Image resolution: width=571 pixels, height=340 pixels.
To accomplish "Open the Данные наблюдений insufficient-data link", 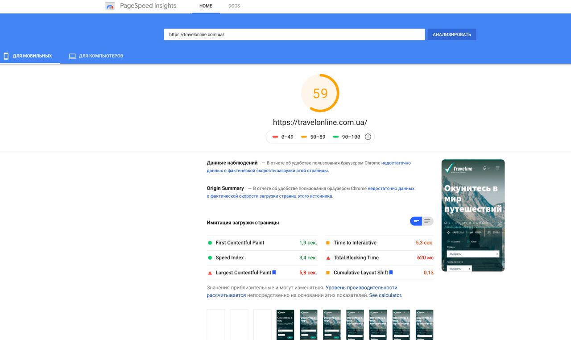I will point(308,167).
